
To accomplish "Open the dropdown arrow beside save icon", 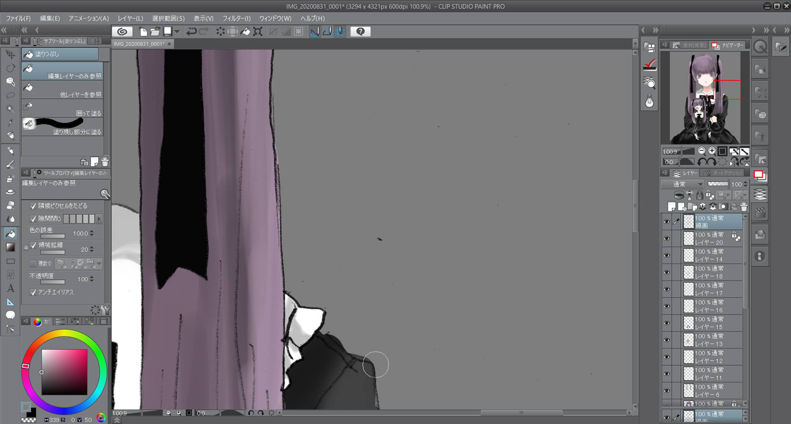I will click(x=177, y=32).
